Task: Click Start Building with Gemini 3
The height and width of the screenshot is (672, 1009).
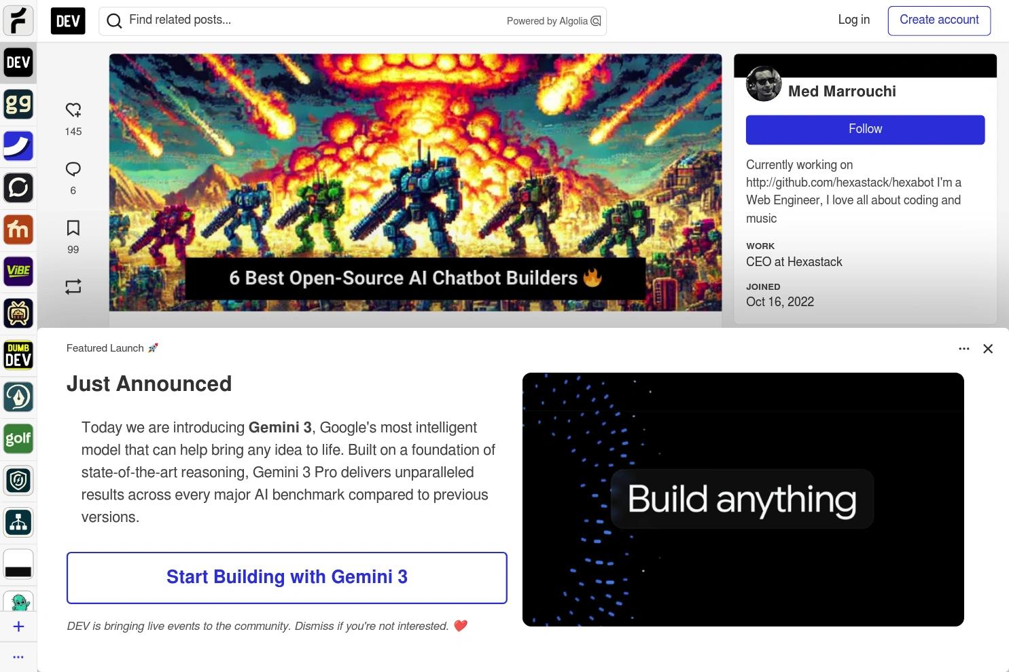Action: [287, 577]
